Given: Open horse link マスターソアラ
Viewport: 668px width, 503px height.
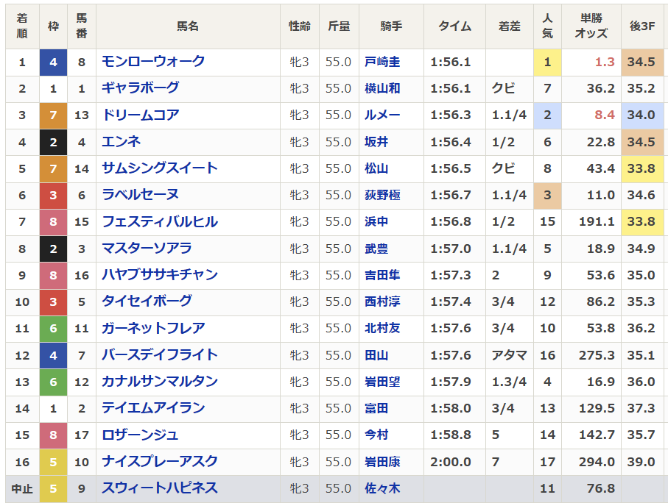Looking at the screenshot, I should click(x=147, y=248).
